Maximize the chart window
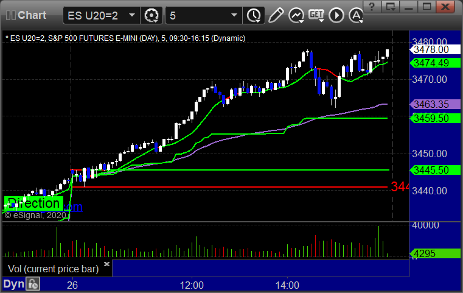463x293 pixels. [x=426, y=6]
